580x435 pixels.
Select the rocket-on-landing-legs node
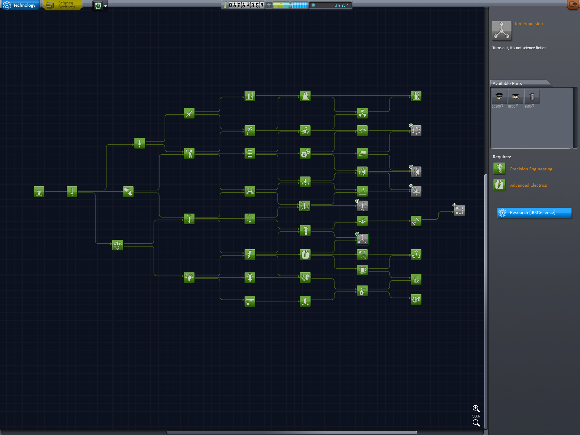[x=305, y=301]
